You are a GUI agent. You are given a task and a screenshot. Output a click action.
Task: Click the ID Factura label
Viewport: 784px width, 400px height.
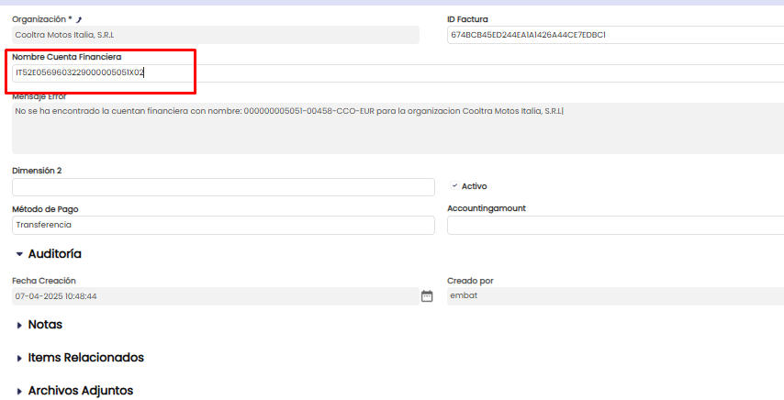467,19
